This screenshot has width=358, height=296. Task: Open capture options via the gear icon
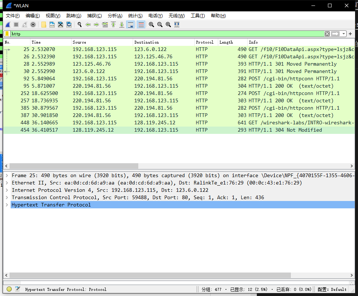pos(33,24)
